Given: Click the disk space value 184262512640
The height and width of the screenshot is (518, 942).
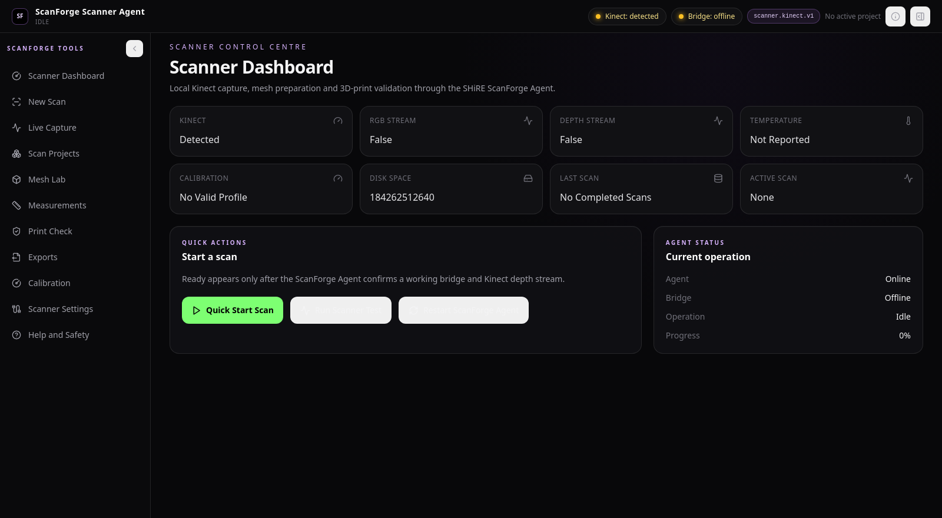Looking at the screenshot, I should click(402, 197).
